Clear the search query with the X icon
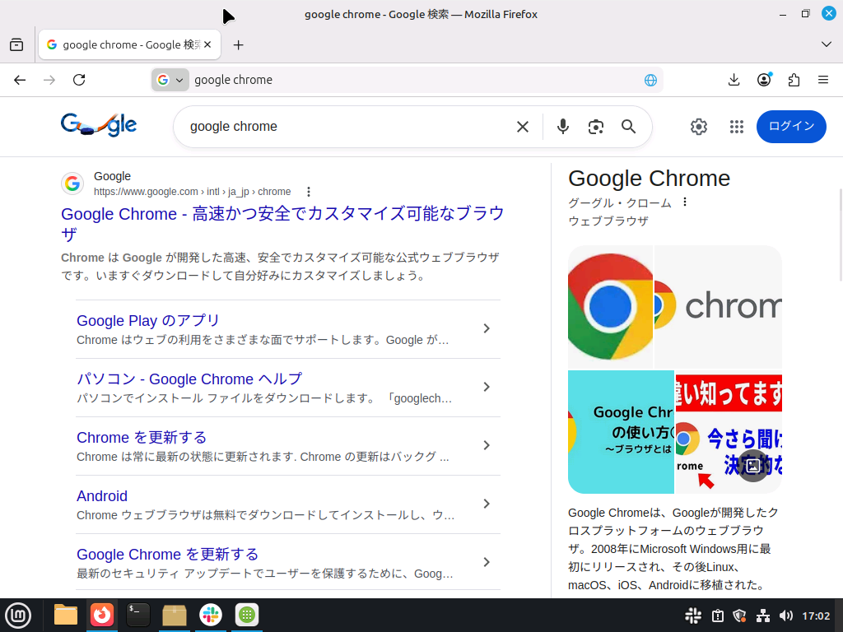Image resolution: width=843 pixels, height=632 pixels. click(523, 127)
